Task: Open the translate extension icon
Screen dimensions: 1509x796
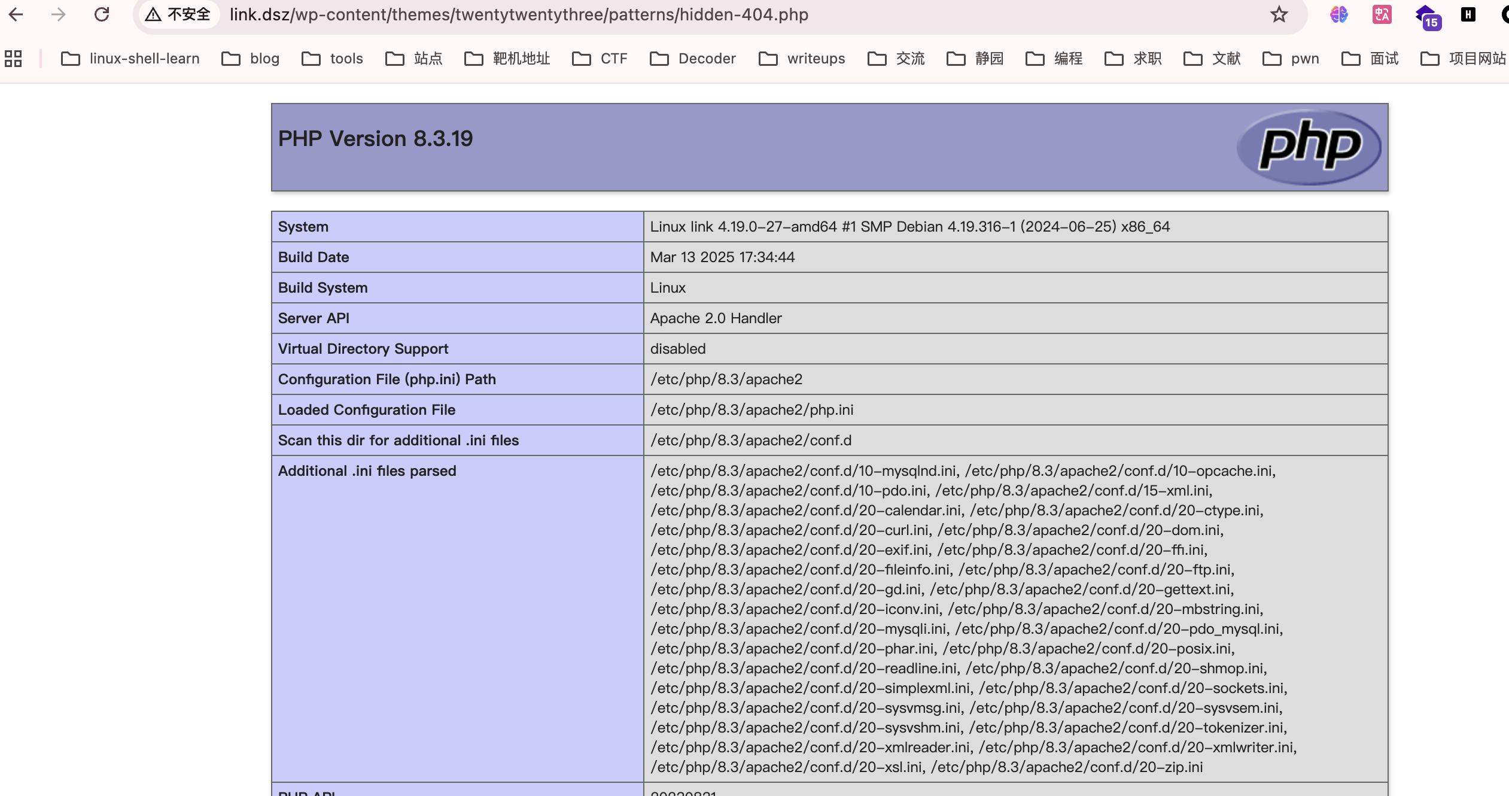Action: (1382, 14)
